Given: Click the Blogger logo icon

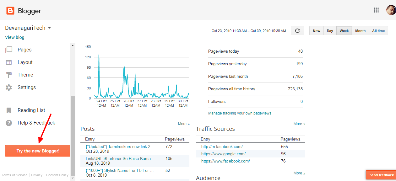Looking at the screenshot, I should (x=10, y=11).
